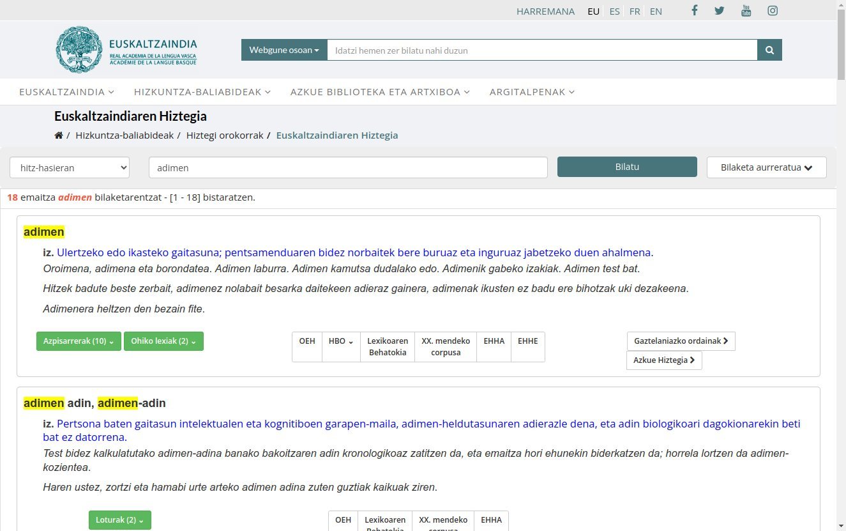
Task: Switch language to FR
Action: [x=635, y=12]
